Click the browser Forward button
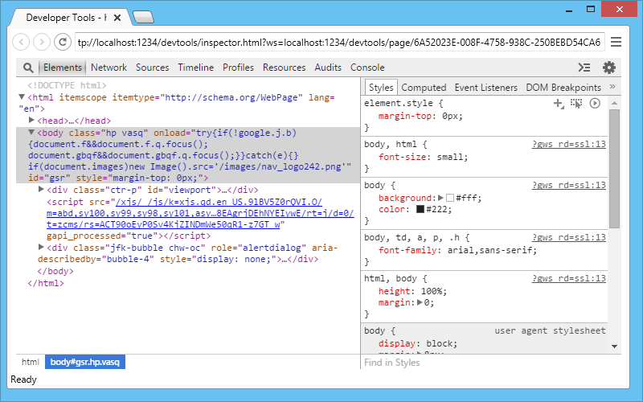 pyautogui.click(x=42, y=42)
